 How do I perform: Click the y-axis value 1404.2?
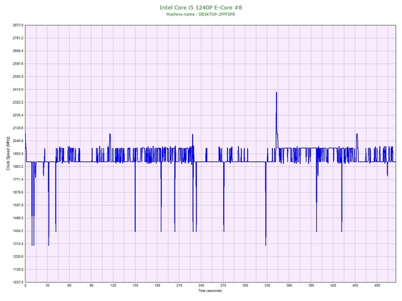point(18,231)
